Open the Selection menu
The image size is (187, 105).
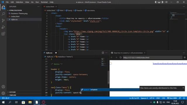coord(20,2)
